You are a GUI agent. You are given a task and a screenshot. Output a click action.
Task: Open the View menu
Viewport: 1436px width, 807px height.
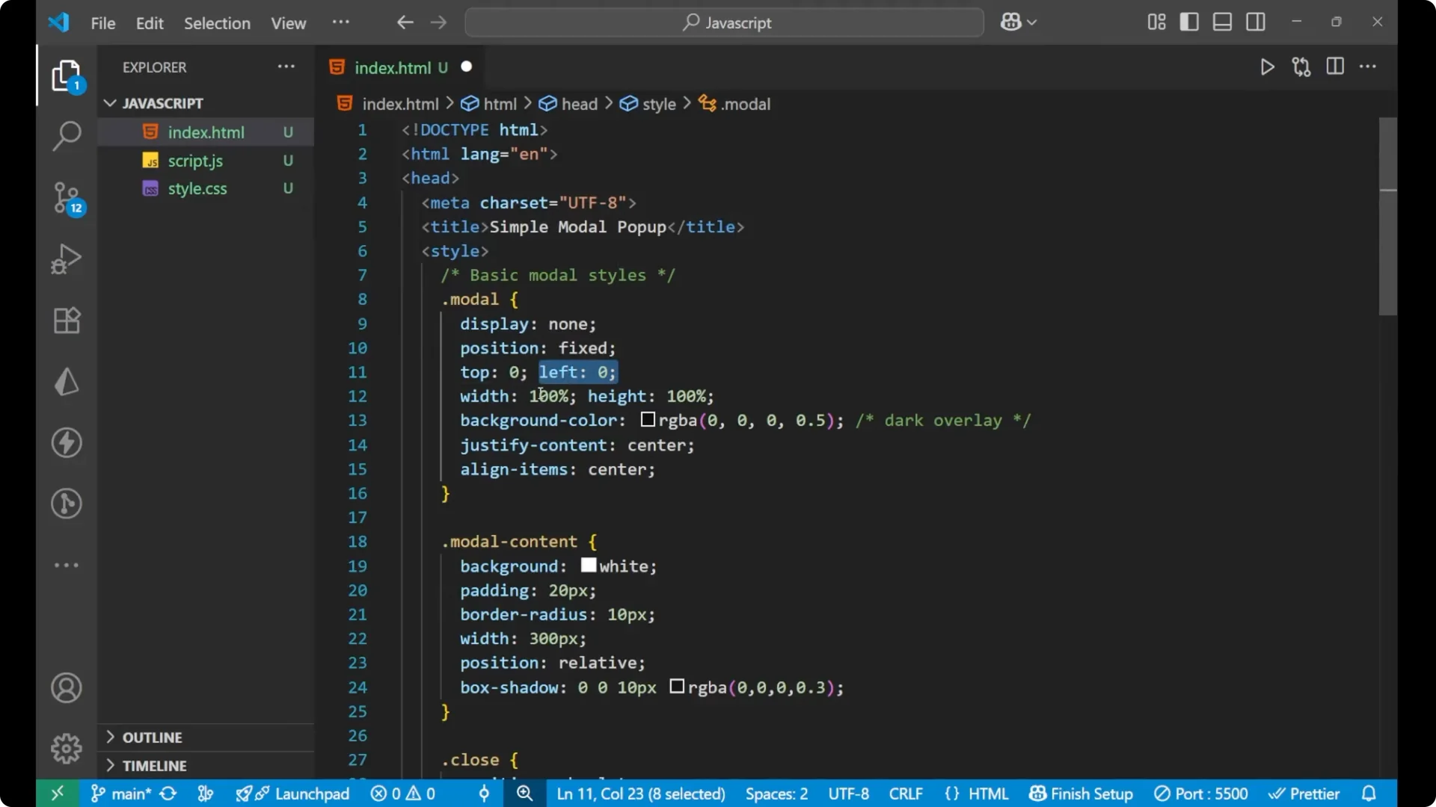tap(288, 23)
